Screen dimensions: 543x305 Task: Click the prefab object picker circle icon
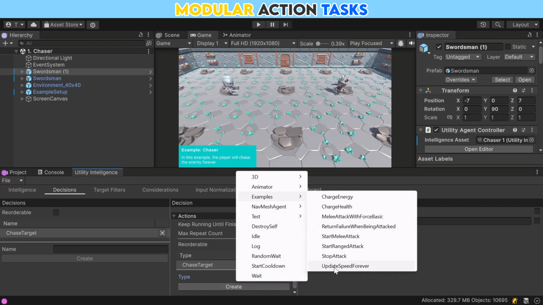[532, 70]
